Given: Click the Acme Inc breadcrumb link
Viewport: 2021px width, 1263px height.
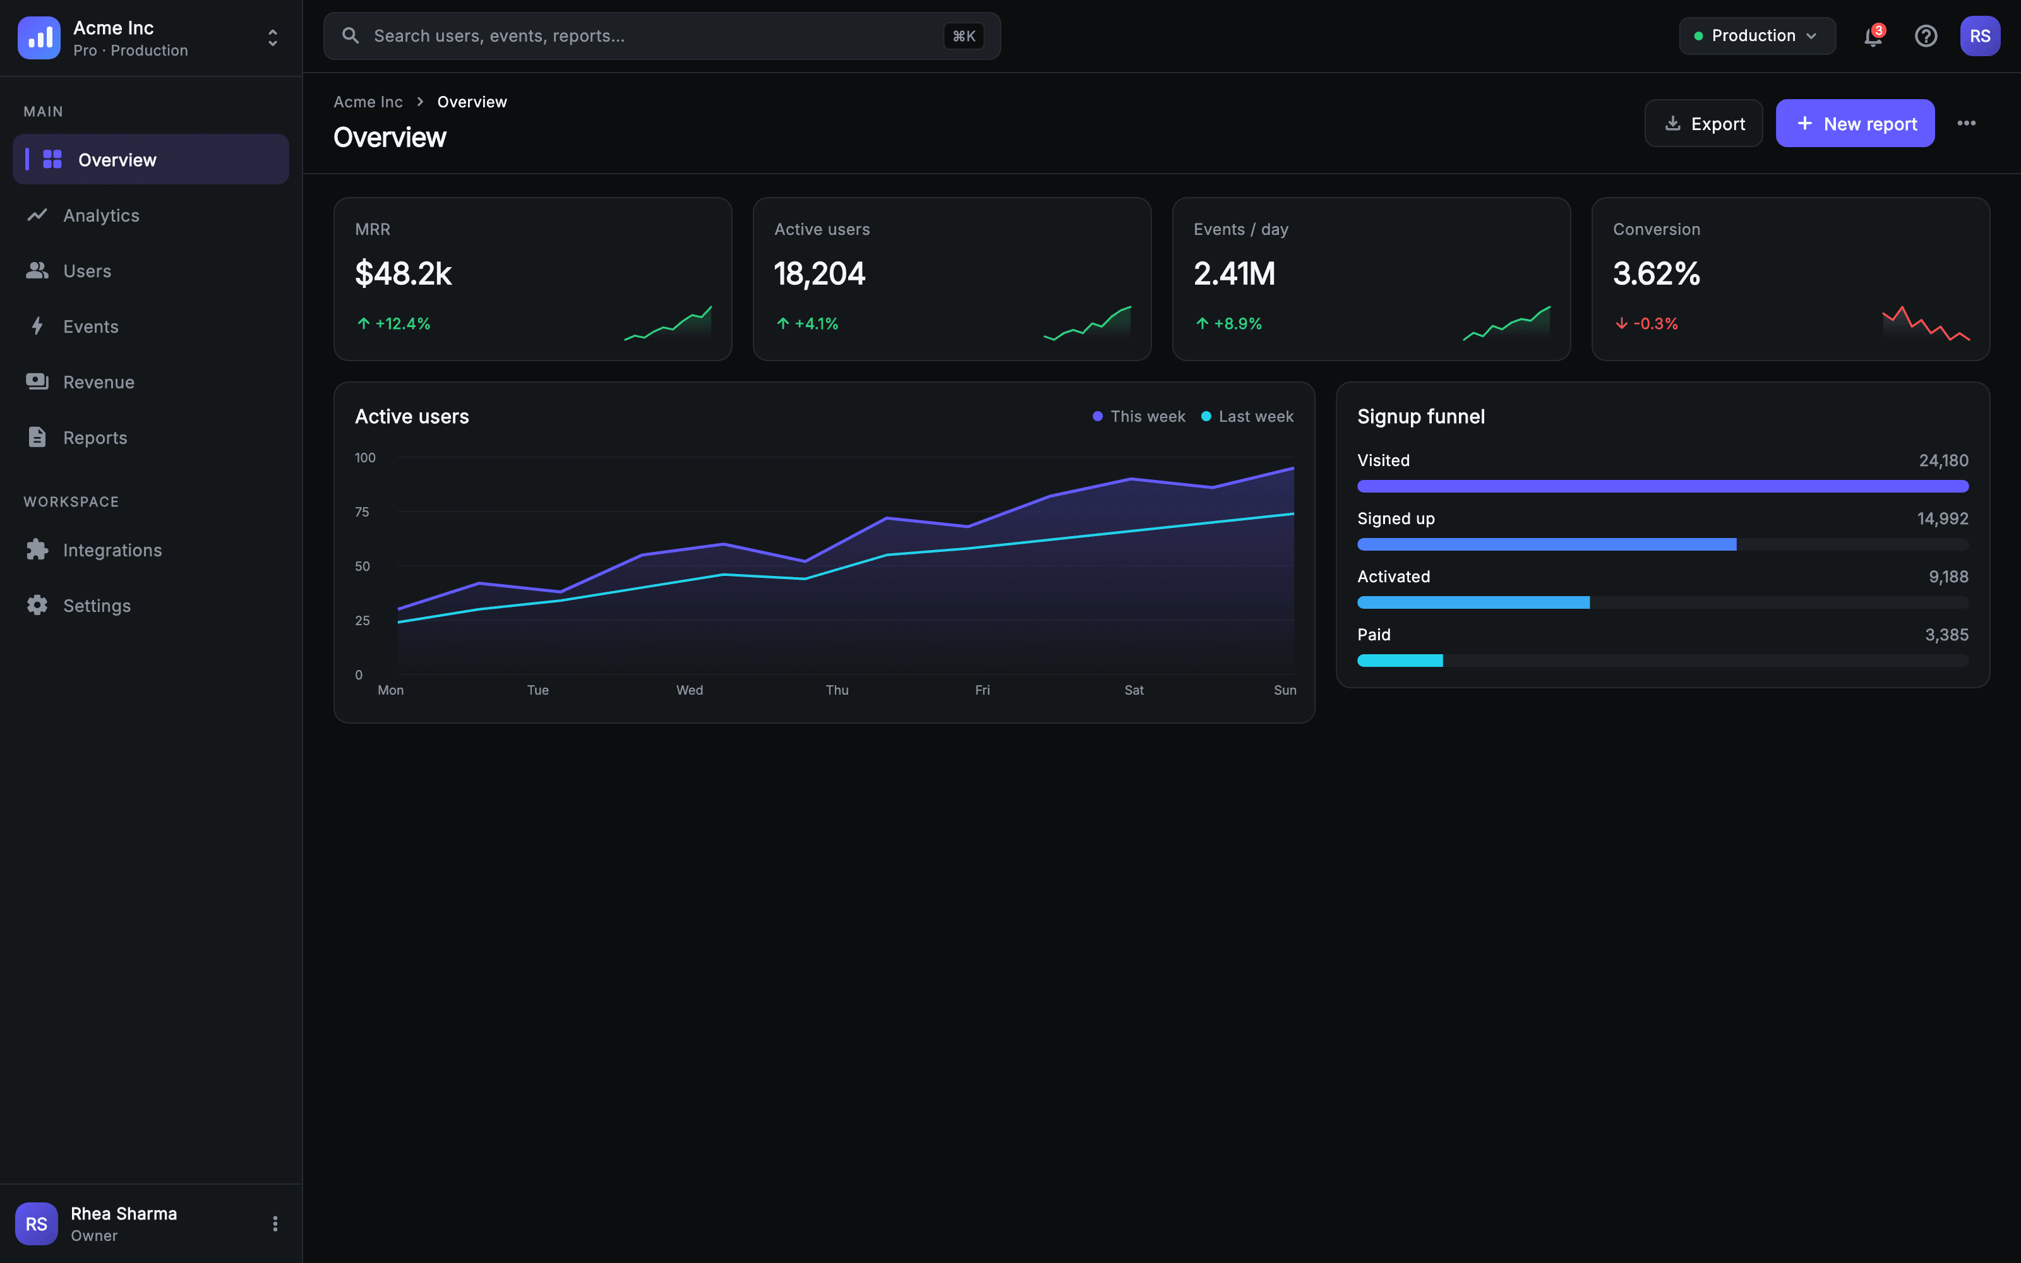Looking at the screenshot, I should (368, 102).
